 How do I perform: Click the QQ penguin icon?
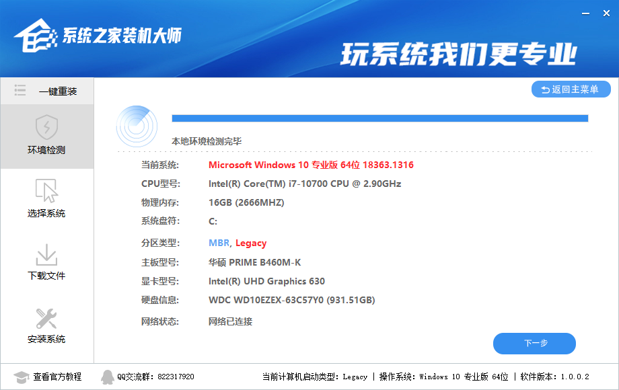click(108, 377)
